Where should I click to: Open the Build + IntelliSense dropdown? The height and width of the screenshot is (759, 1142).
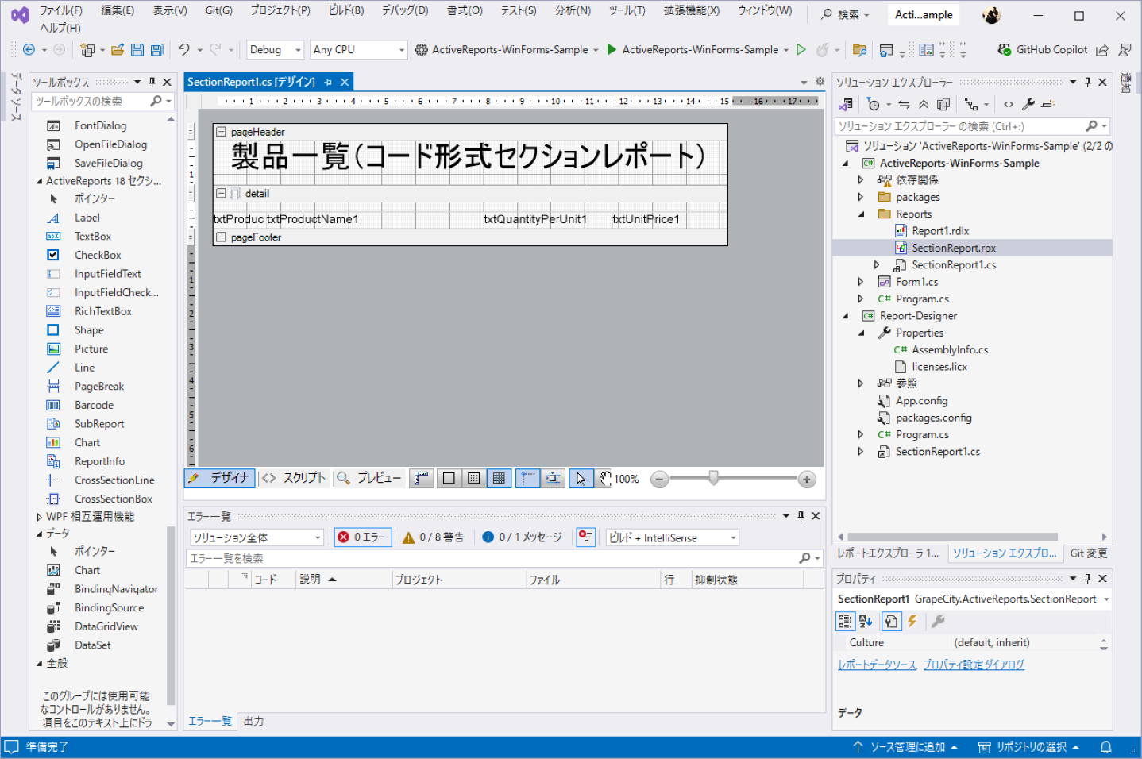(x=672, y=537)
